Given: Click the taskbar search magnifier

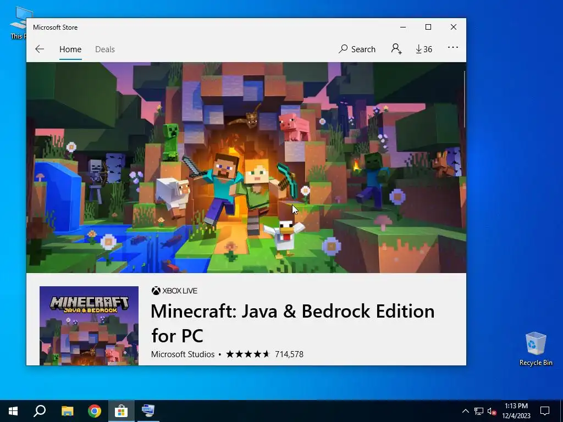Looking at the screenshot, I should 40,411.
